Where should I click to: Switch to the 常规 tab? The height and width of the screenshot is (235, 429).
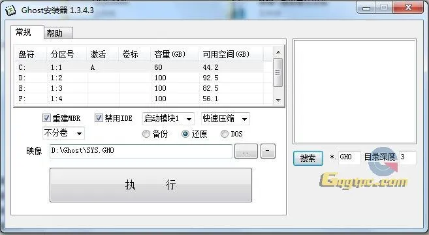pos(27,33)
